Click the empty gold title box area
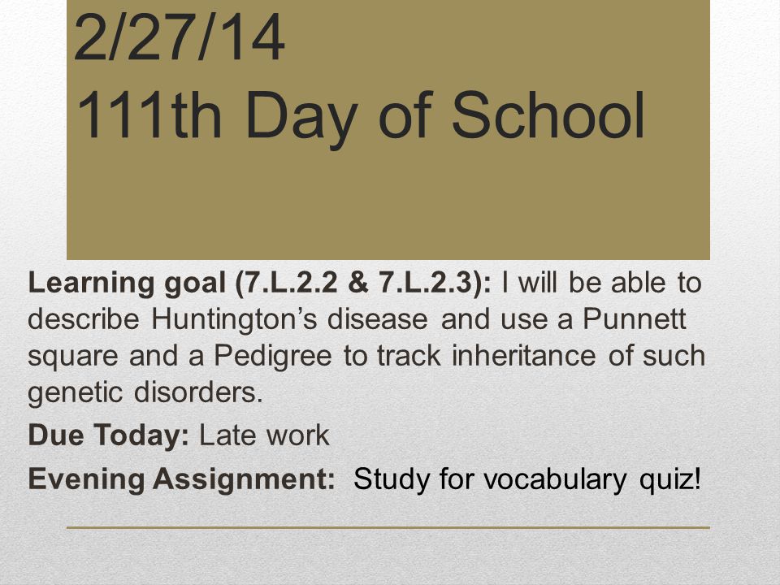The width and height of the screenshot is (780, 585). coord(388,204)
